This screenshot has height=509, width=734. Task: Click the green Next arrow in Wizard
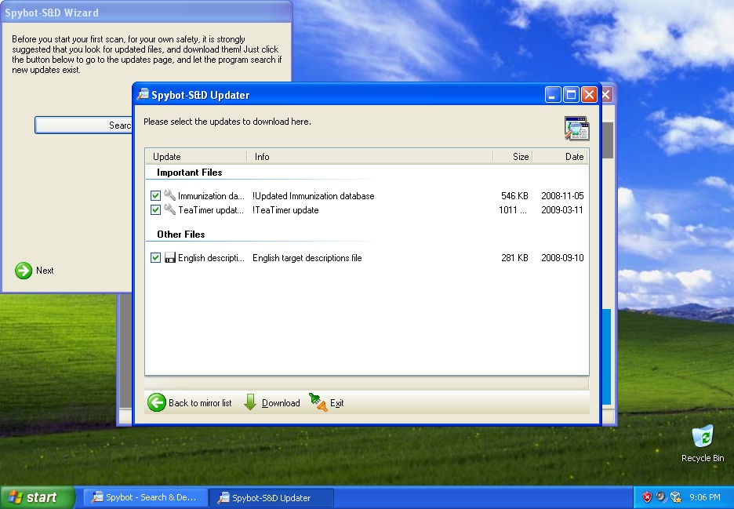point(24,271)
